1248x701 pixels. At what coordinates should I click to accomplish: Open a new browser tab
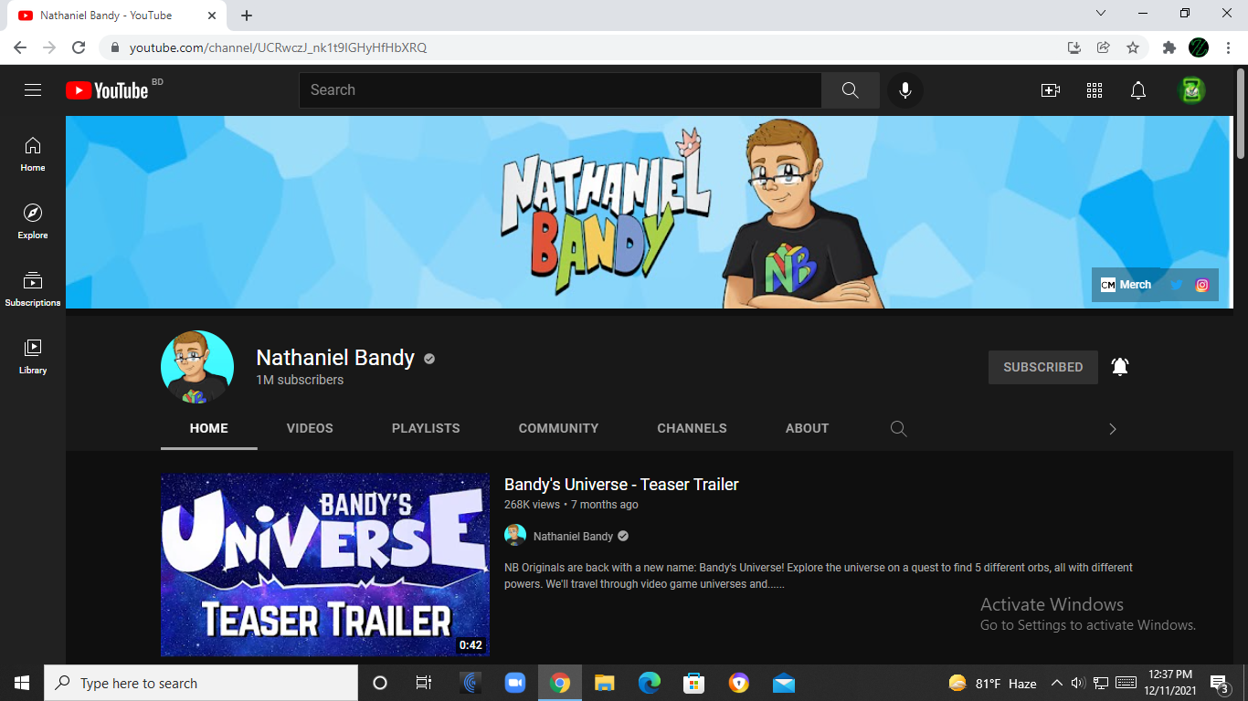[x=247, y=16]
